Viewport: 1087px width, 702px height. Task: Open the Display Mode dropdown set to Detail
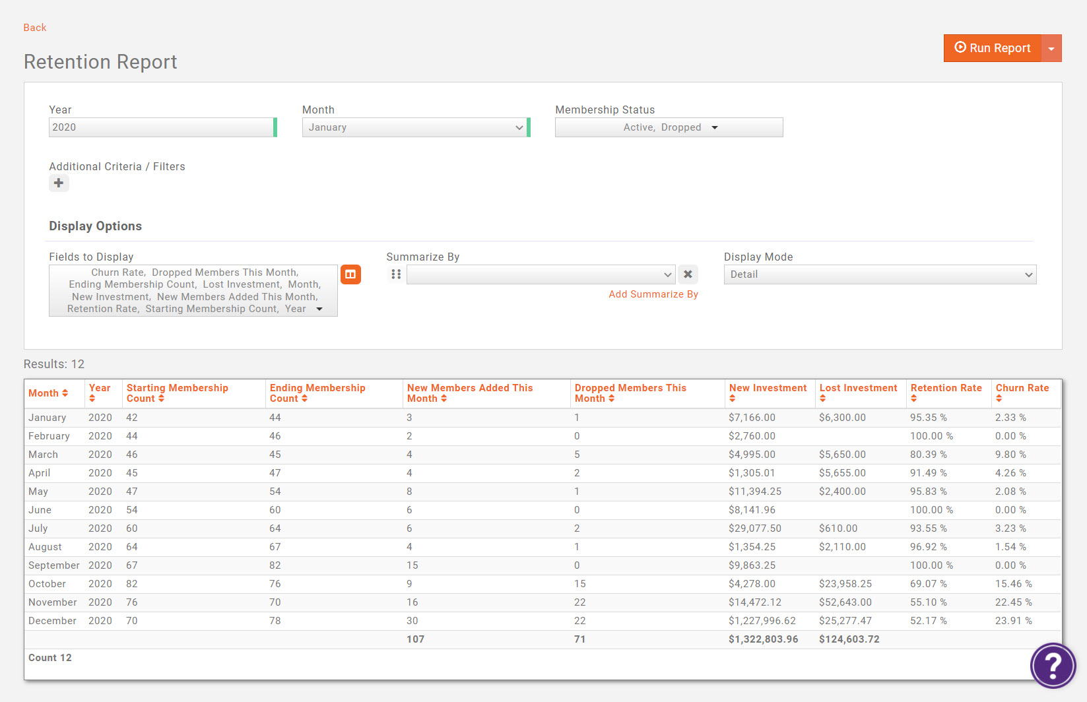click(879, 274)
